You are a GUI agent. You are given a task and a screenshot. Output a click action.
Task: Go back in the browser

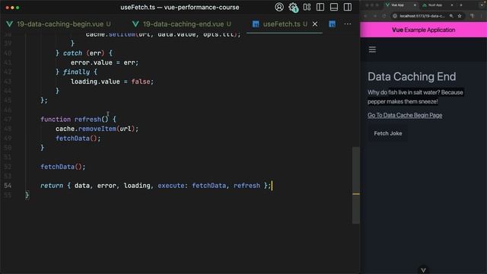coord(365,16)
